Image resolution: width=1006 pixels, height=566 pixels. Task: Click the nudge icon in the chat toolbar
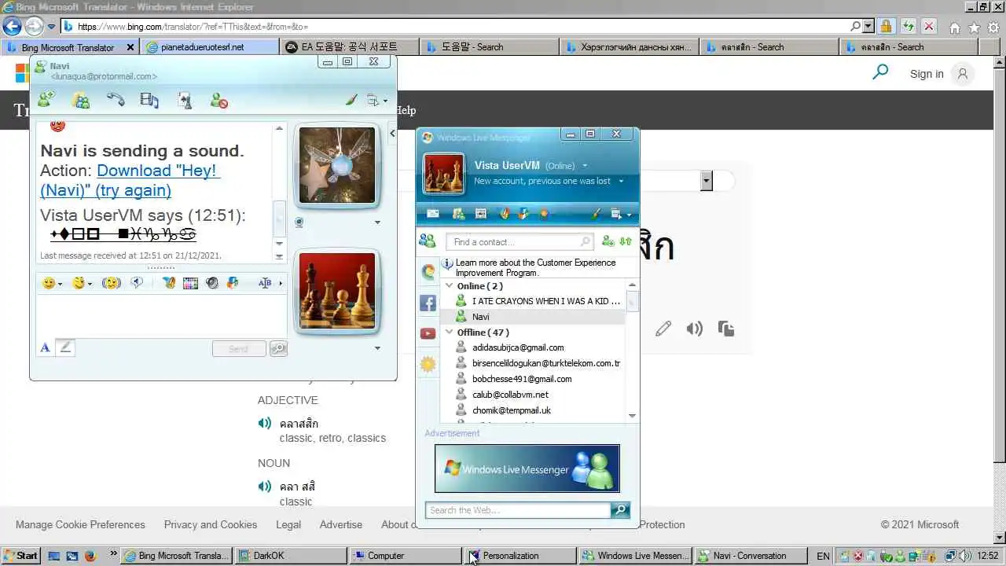coord(111,283)
